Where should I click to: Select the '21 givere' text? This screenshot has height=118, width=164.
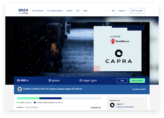tap(54, 80)
